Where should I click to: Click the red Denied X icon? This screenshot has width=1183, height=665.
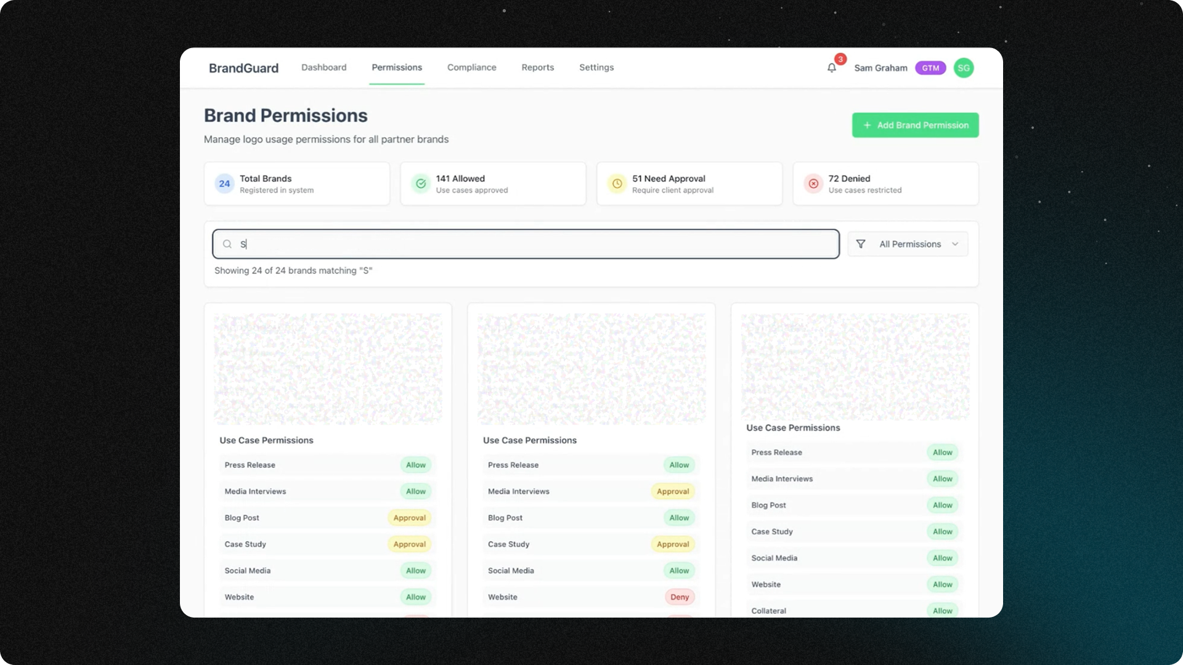pos(813,183)
